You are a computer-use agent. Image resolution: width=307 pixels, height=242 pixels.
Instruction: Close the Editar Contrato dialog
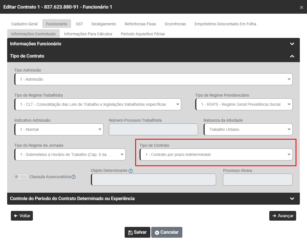click(301, 7)
